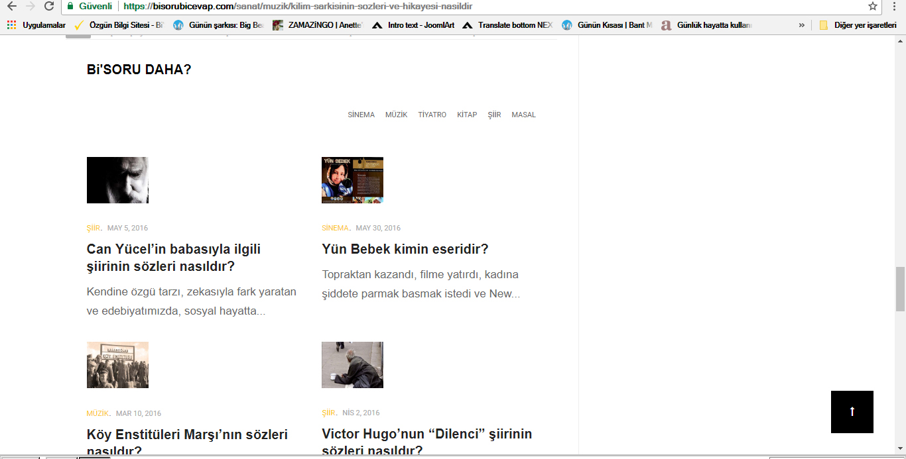Open the Günün Kısası bookmark
This screenshot has height=459, width=906.
[x=607, y=25]
